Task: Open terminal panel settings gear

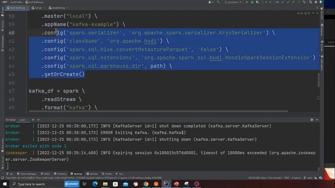Action: pyautogui.click(x=312, y=120)
